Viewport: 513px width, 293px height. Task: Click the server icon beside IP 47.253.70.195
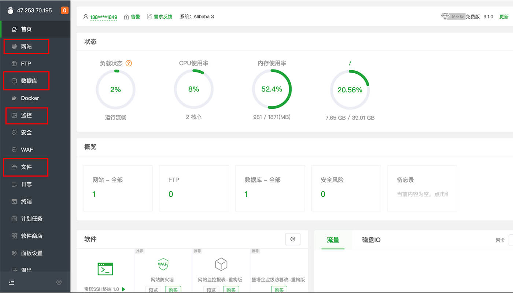[10, 10]
